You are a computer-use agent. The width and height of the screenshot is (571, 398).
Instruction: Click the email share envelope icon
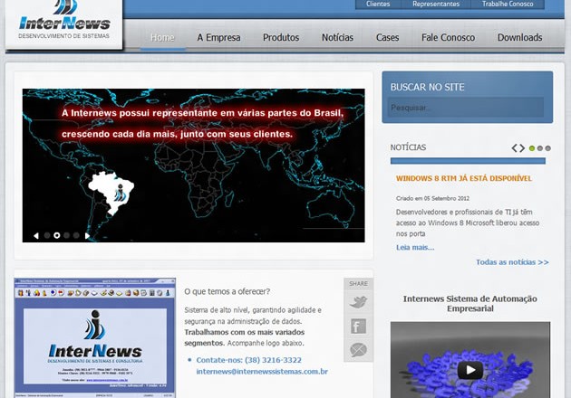[358, 350]
